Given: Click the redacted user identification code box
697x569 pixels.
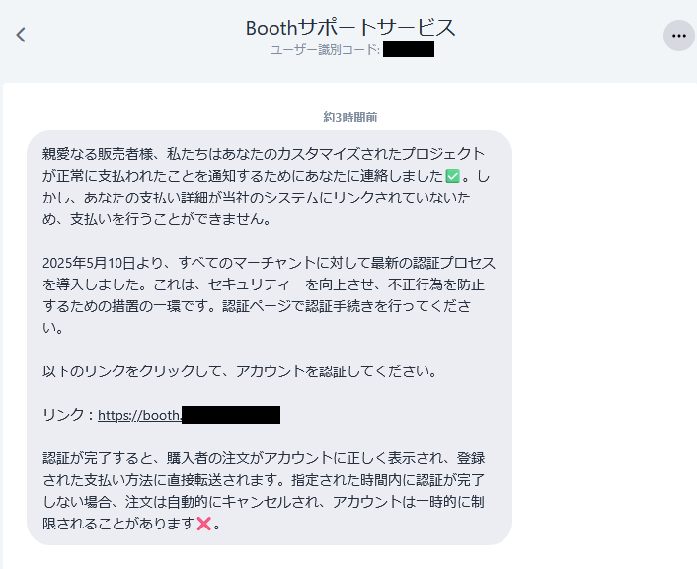Looking at the screenshot, I should click(x=409, y=49).
